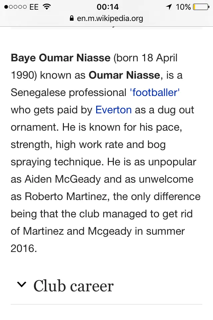Click the name Aiden McGeady in paragraph

point(63,179)
